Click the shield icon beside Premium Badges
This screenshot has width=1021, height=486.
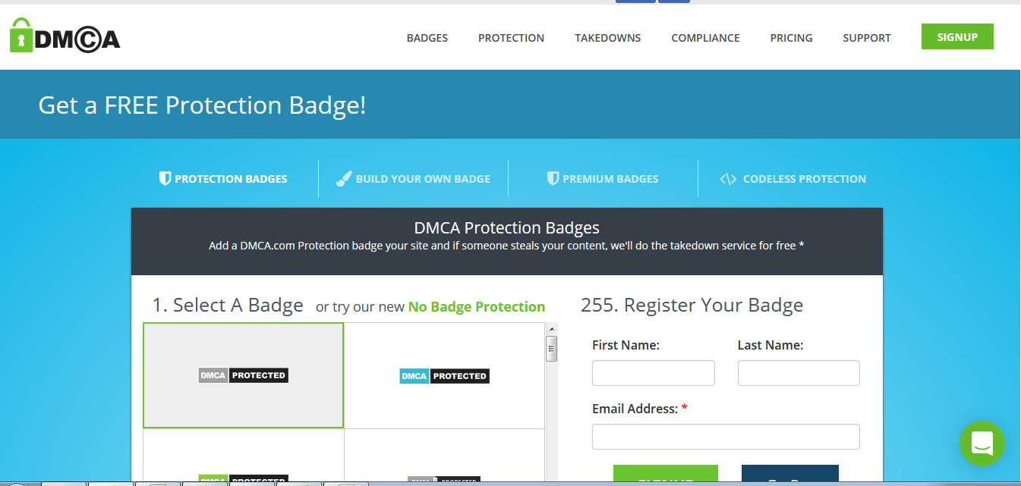pyautogui.click(x=553, y=179)
